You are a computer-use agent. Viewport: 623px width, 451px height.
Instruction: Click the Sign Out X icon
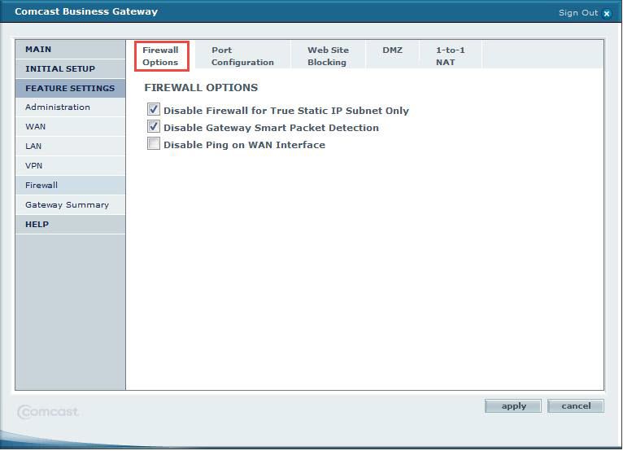tap(607, 13)
